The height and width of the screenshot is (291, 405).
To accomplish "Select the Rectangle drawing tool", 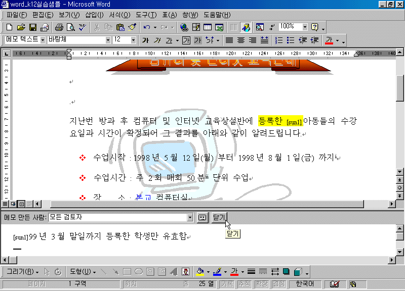I will 127,271.
